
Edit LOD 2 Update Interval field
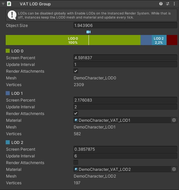tap(125, 156)
